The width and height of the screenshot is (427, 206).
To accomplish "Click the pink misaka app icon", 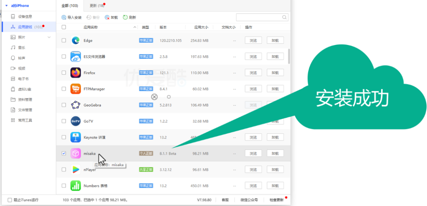I will (76, 153).
